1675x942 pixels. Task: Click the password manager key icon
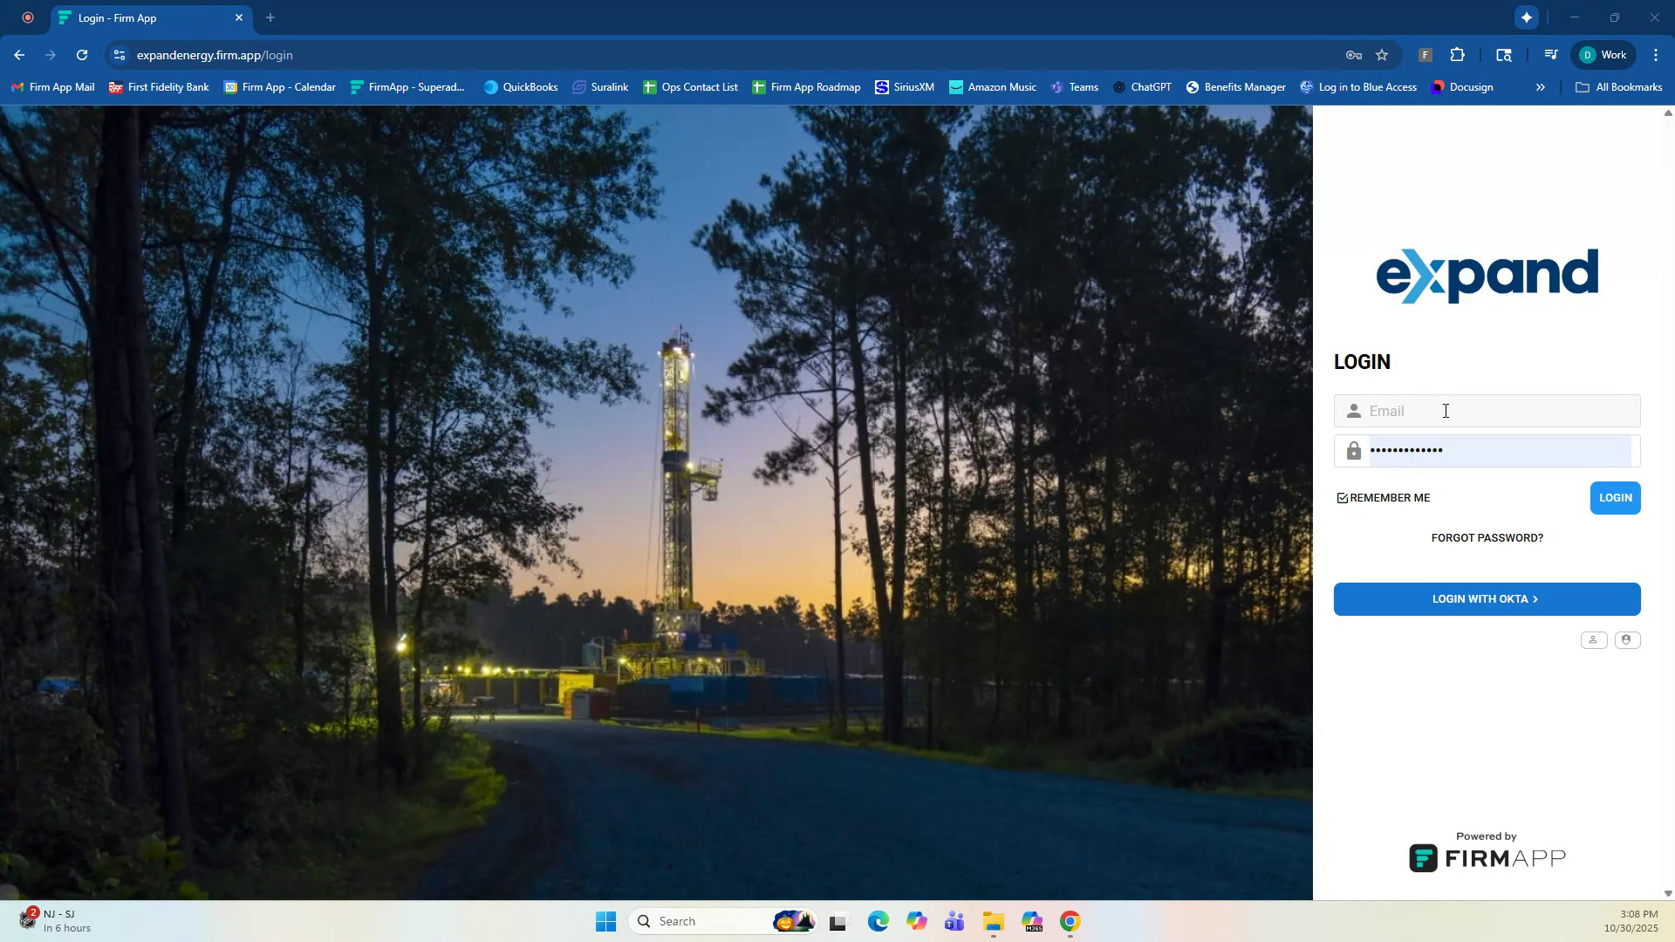pos(1352,54)
